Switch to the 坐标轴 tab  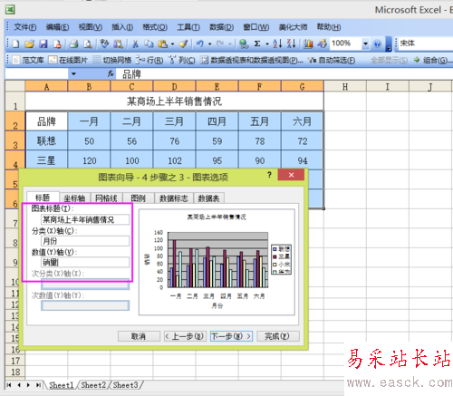tap(74, 198)
